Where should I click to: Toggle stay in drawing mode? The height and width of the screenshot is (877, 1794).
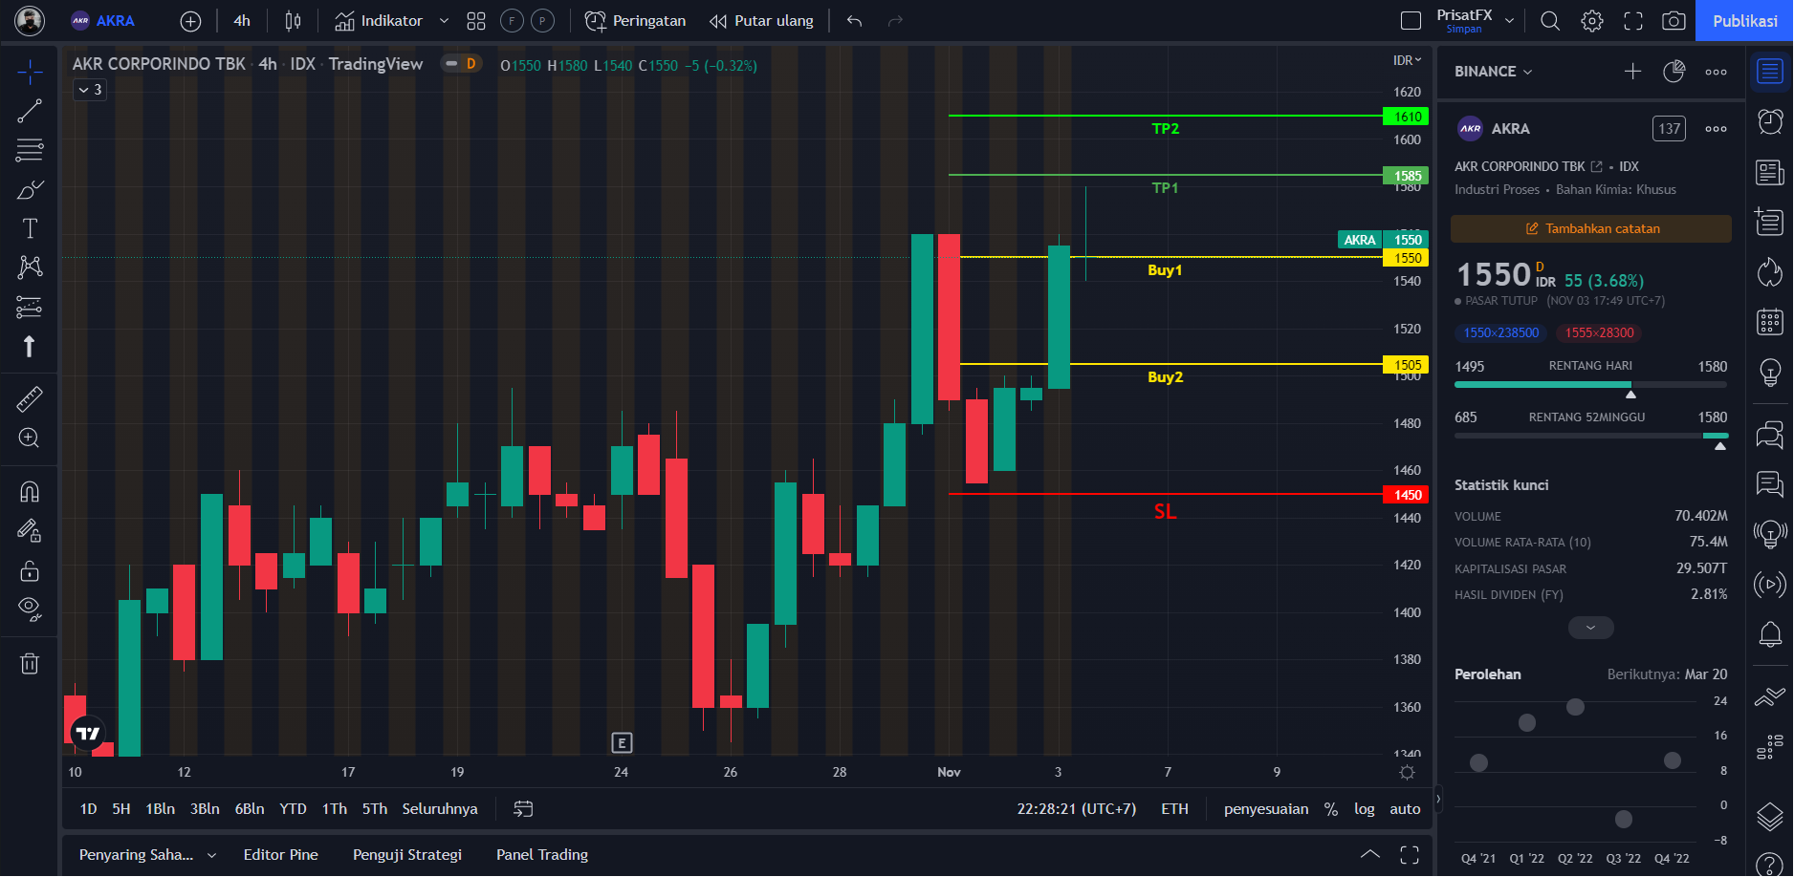click(x=30, y=530)
